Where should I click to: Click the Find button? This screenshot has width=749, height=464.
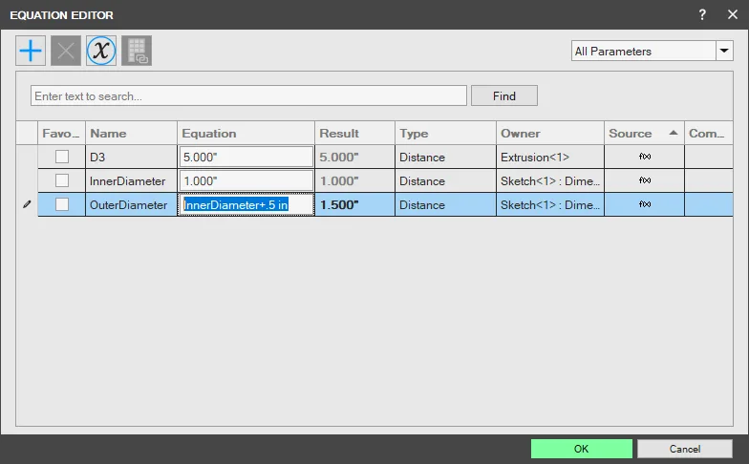504,95
